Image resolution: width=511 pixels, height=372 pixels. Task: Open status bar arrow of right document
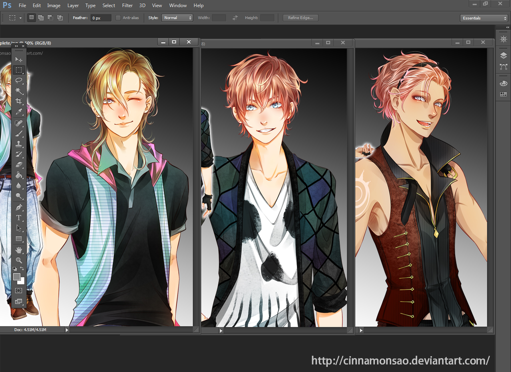pyautogui.click(x=361, y=330)
